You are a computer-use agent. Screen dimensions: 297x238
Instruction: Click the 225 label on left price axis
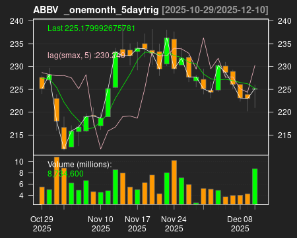coord(16,90)
